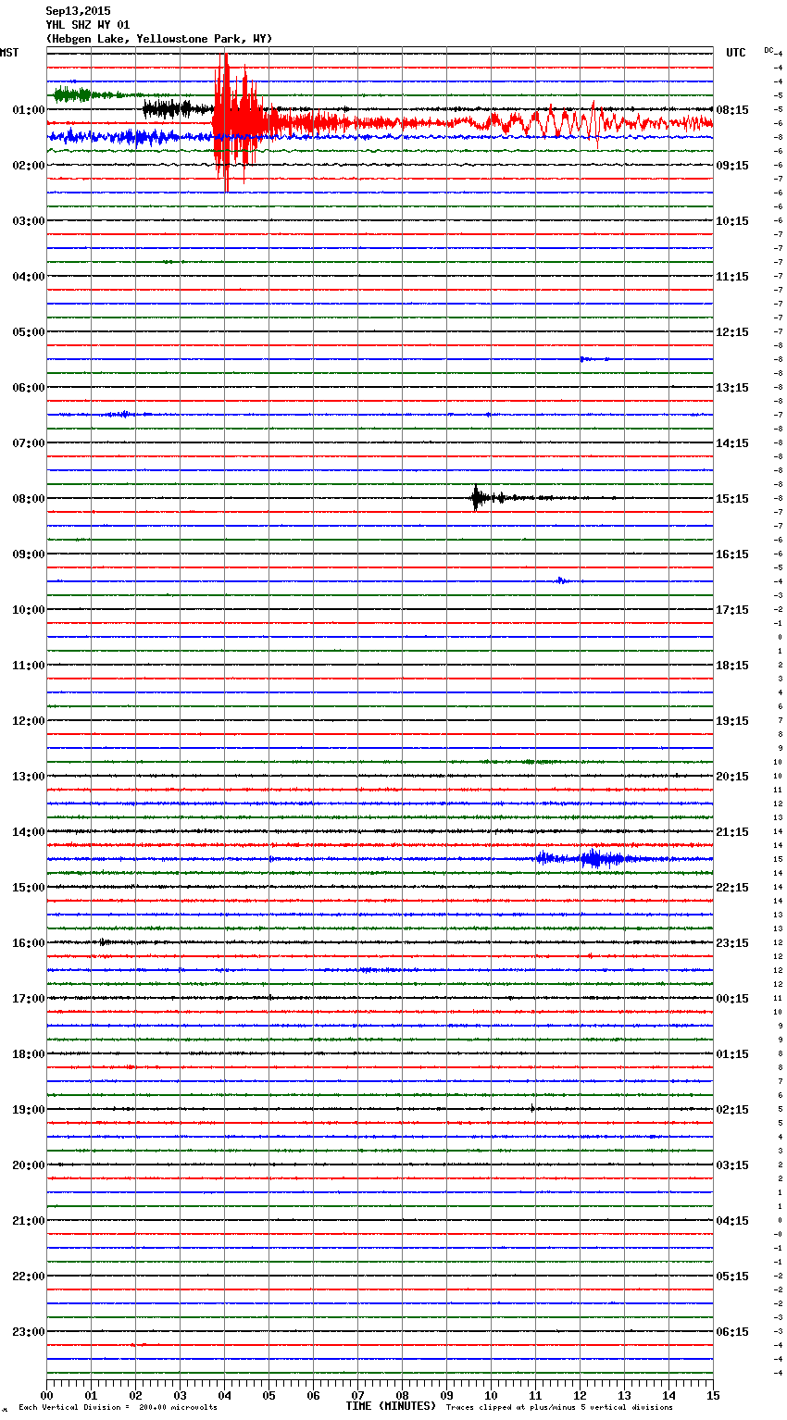The image size is (787, 1420).
Task: Click the black seismic spike on the 08:00 trace
Action: 476,498
